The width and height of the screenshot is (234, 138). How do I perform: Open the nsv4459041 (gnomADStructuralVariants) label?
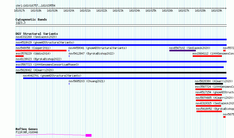(x=98, y=48)
